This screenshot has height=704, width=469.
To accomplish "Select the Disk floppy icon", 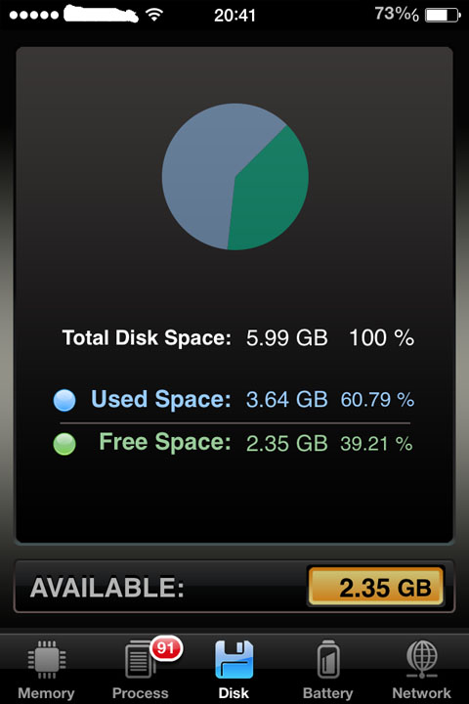I will [234, 659].
